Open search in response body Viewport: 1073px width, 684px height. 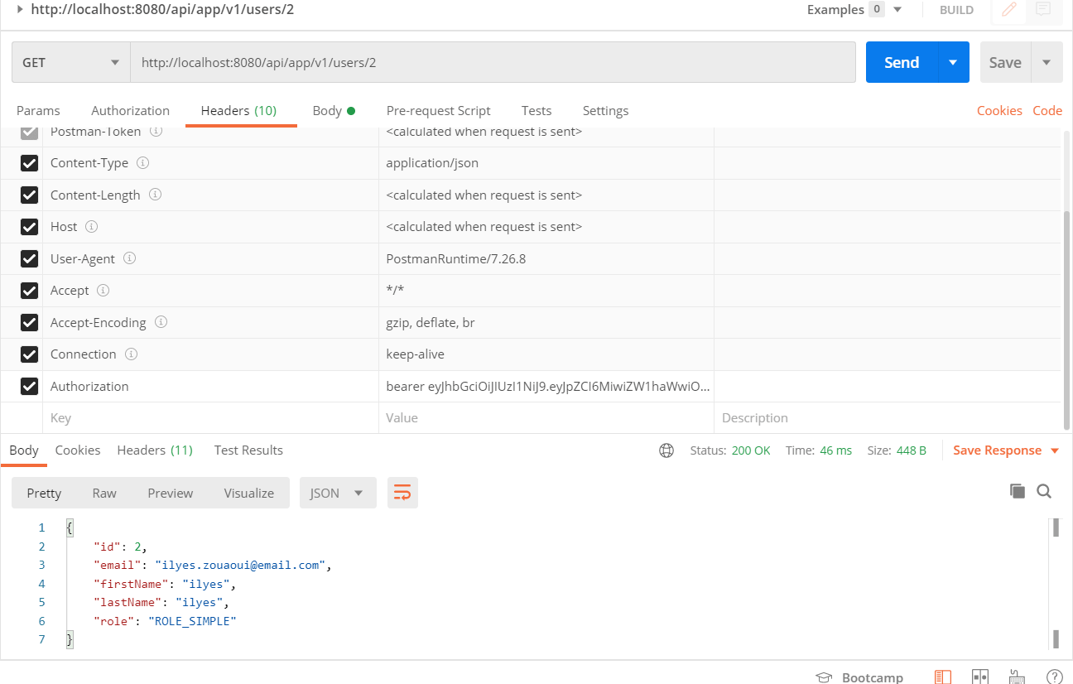(1044, 491)
